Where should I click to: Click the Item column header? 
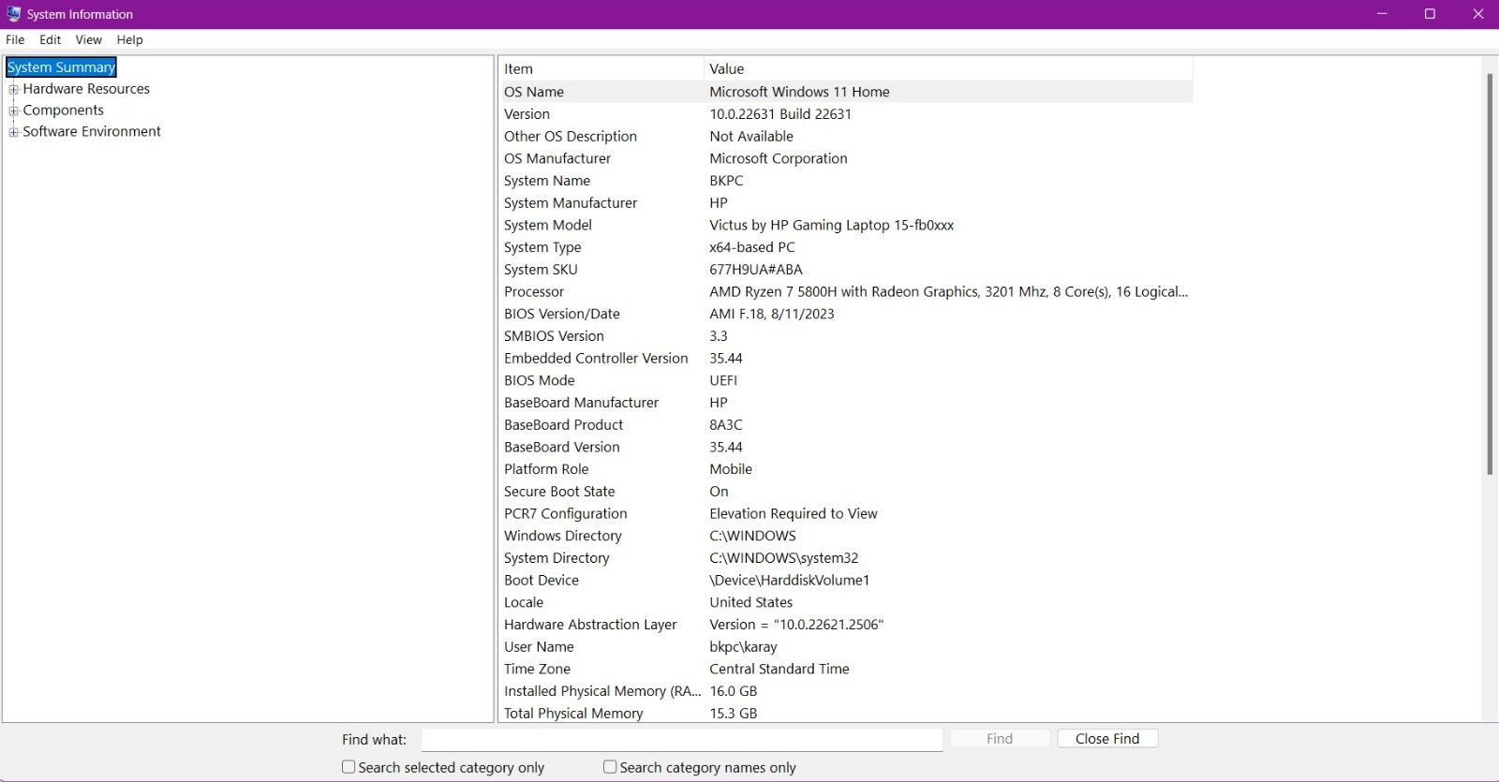pyautogui.click(x=601, y=68)
